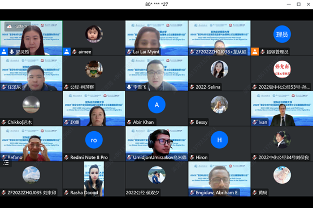The image size is (313, 208).
Task: Click muted microphone icon next to 超级管理员
Action: [x=263, y=52]
